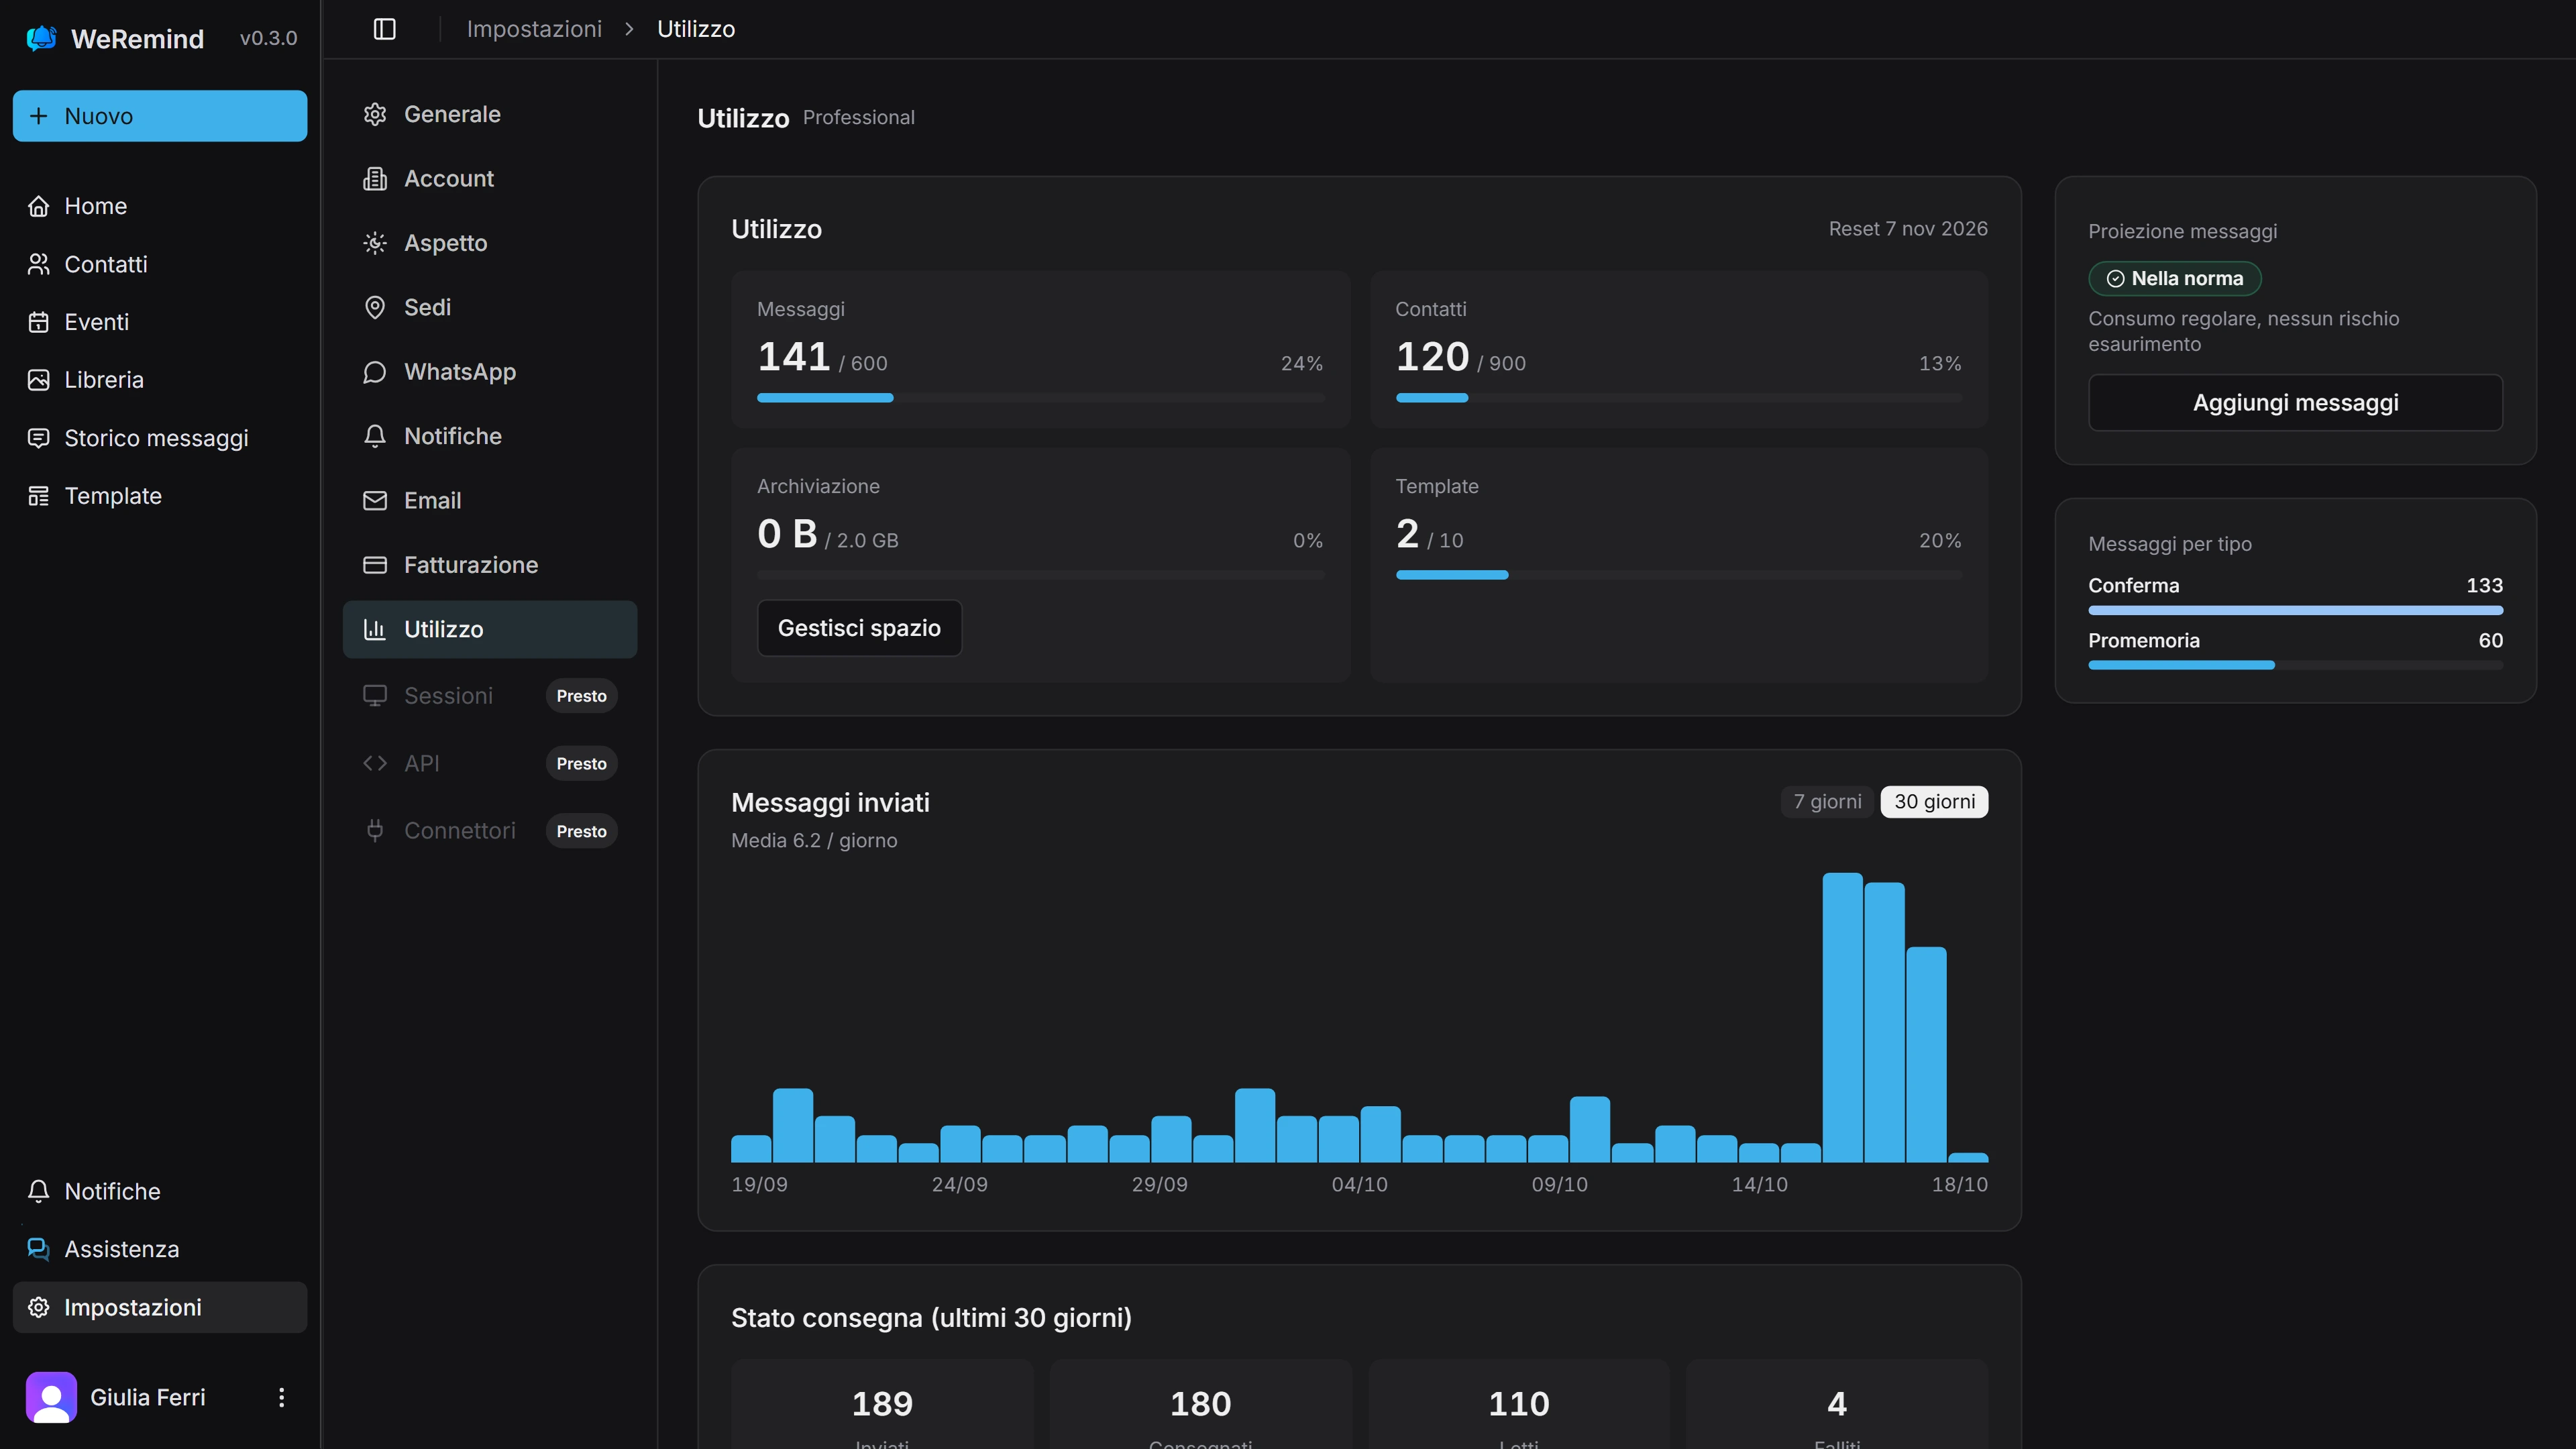
Task: Click the tallest bar in Messaggi inviati chart
Action: point(1842,1017)
